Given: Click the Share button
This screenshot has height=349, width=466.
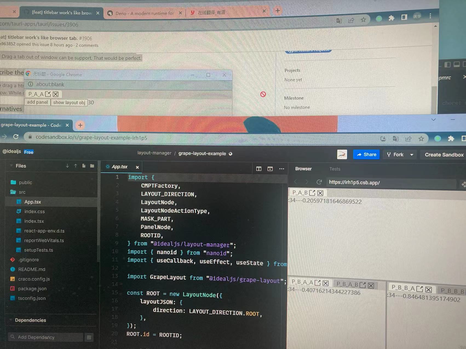Looking at the screenshot, I should point(366,154).
